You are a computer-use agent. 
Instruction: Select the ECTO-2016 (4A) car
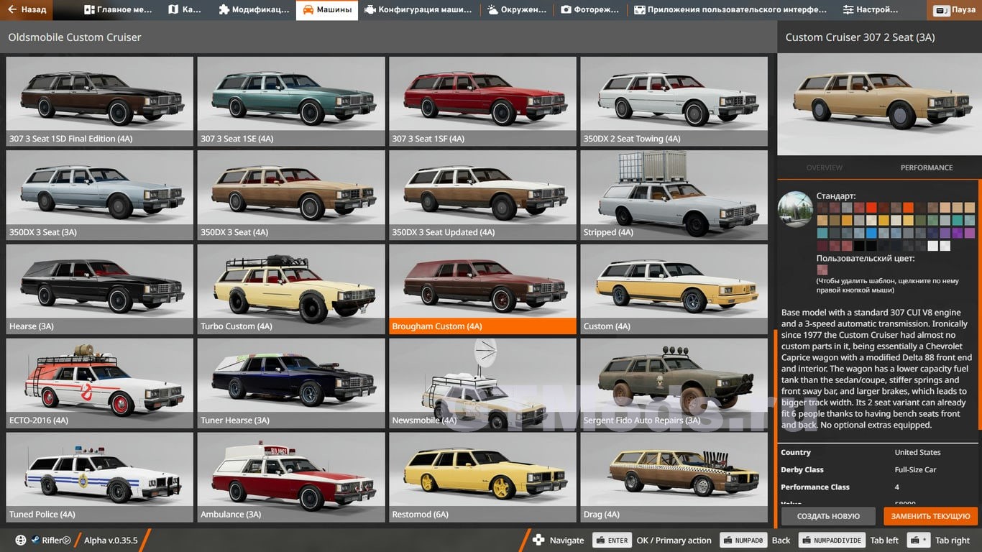99,384
